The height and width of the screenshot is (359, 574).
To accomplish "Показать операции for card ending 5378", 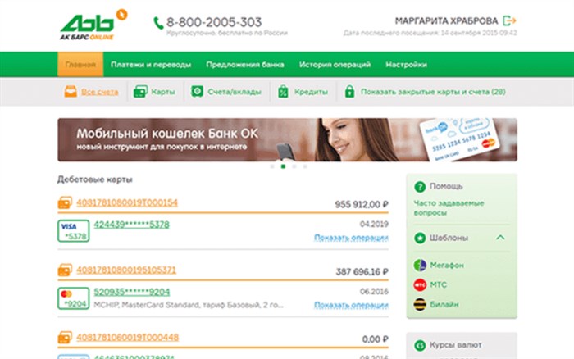I will [x=351, y=238].
